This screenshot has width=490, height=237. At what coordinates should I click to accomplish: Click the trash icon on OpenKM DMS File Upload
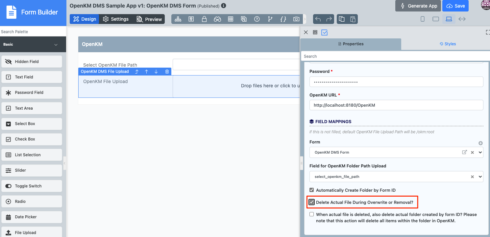tap(167, 72)
